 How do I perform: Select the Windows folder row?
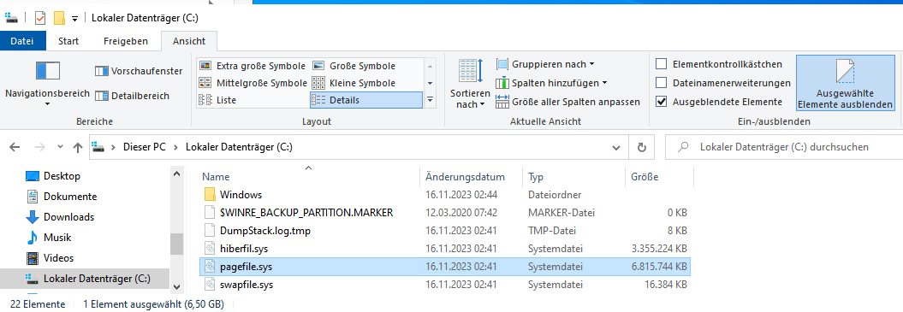tap(445, 195)
